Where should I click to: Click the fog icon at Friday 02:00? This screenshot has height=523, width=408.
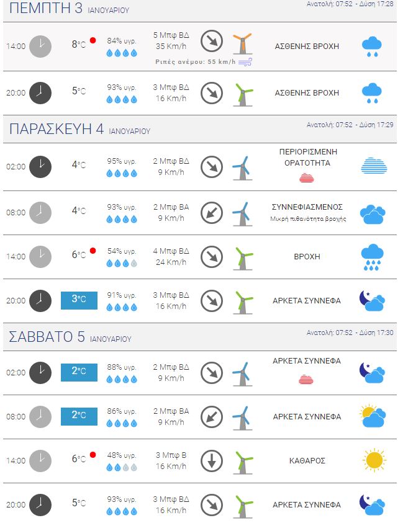[374, 166]
